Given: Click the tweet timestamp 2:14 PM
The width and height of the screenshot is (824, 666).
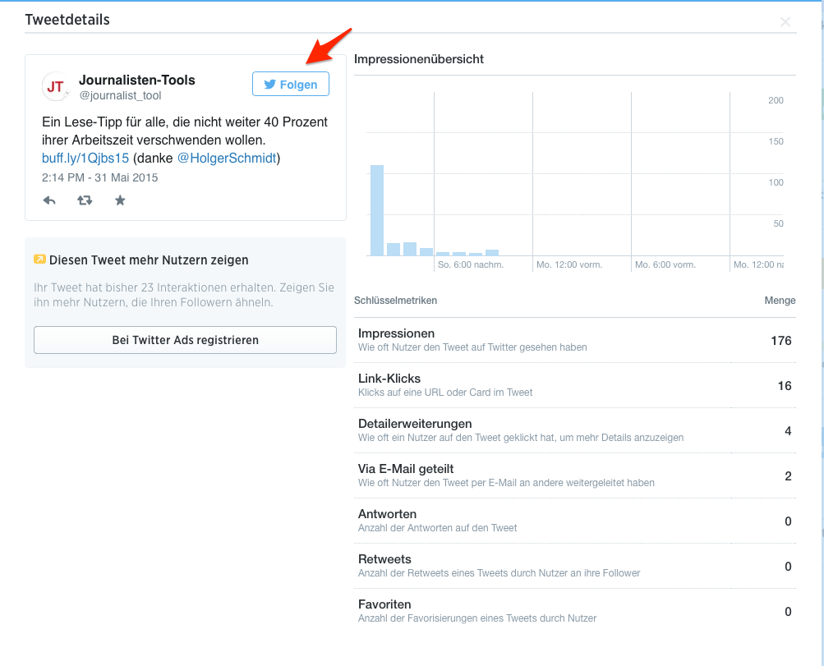Looking at the screenshot, I should [99, 177].
